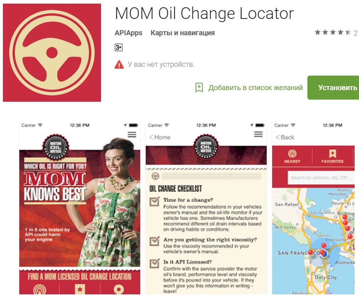The image size is (359, 298).
Task: Click the 3+ age rating badge
Action: pos(118,47)
